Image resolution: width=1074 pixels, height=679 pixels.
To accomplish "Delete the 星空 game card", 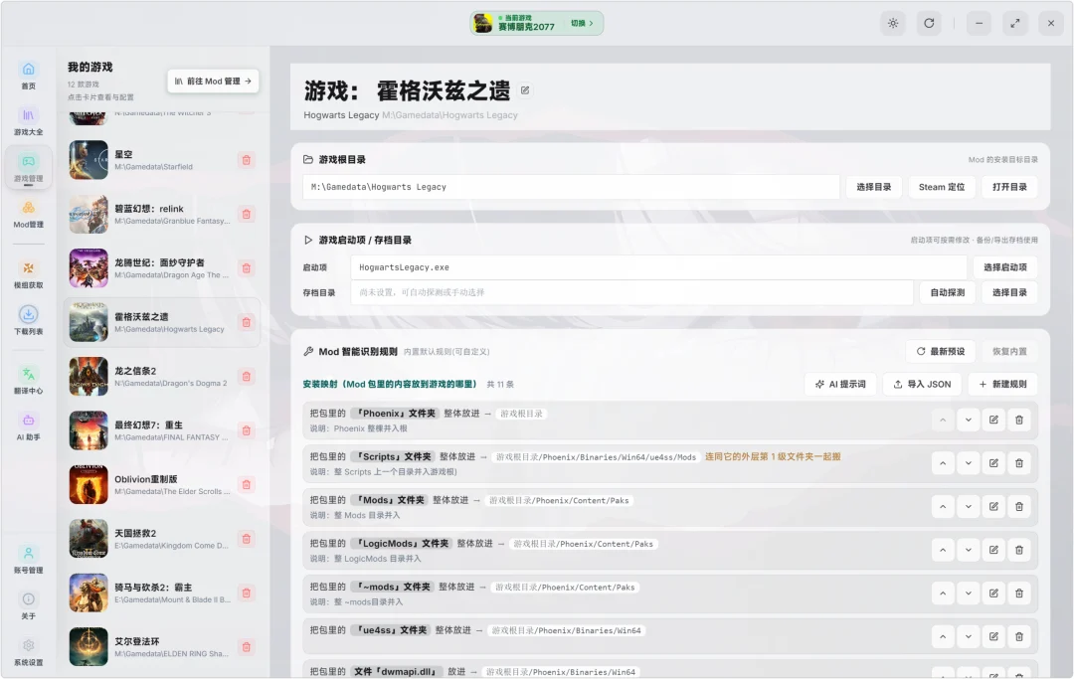I will tap(247, 160).
